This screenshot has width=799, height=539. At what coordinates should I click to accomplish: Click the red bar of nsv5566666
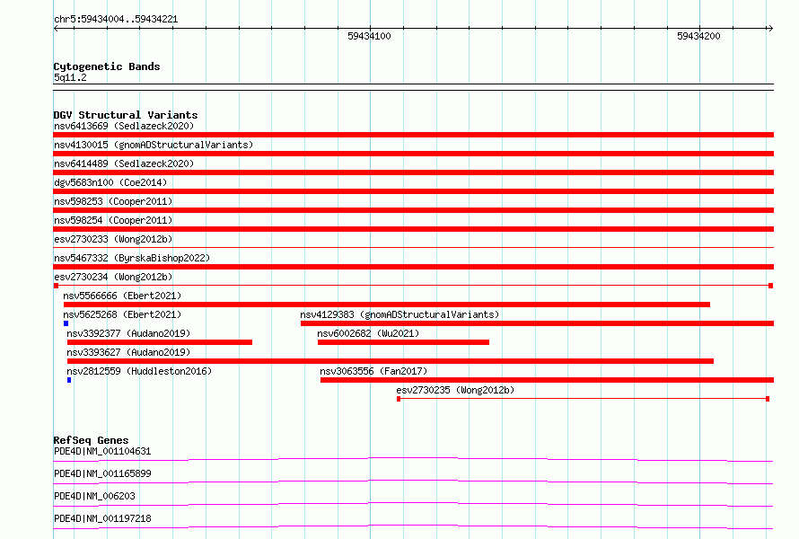[x=387, y=305]
